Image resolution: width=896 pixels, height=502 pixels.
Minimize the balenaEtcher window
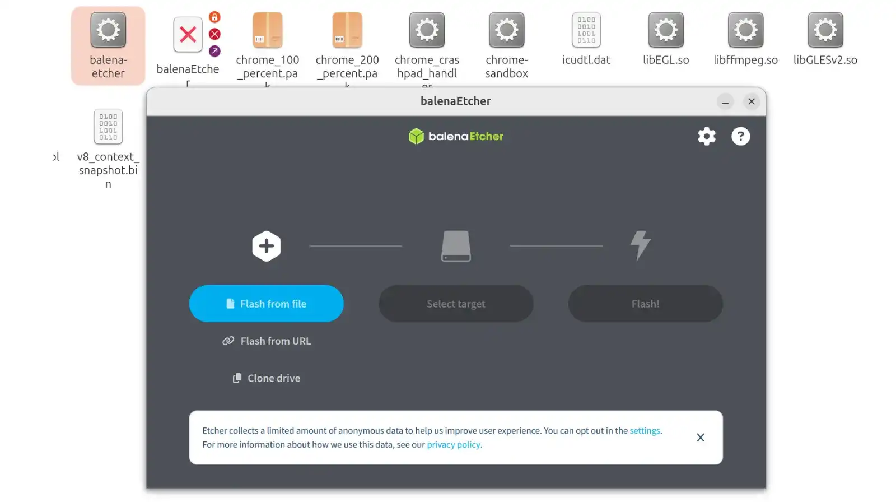[725, 101]
